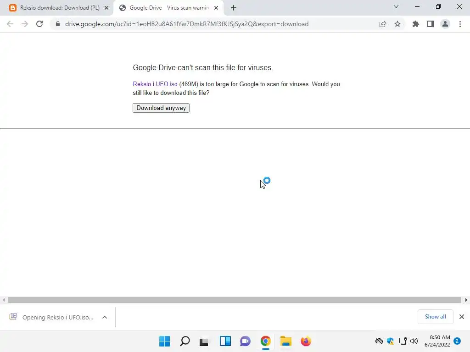Click the horizontal scrollbar left arrow
This screenshot has width=470, height=352.
(4, 300)
